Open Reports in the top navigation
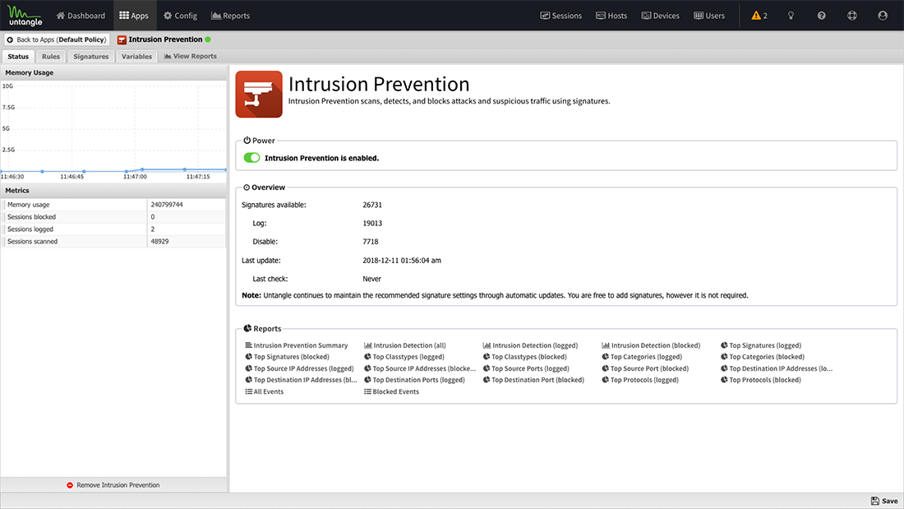This screenshot has width=904, height=509. (231, 16)
